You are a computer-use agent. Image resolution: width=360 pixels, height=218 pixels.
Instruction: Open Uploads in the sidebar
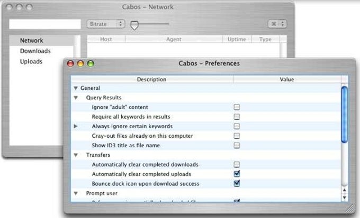[31, 61]
